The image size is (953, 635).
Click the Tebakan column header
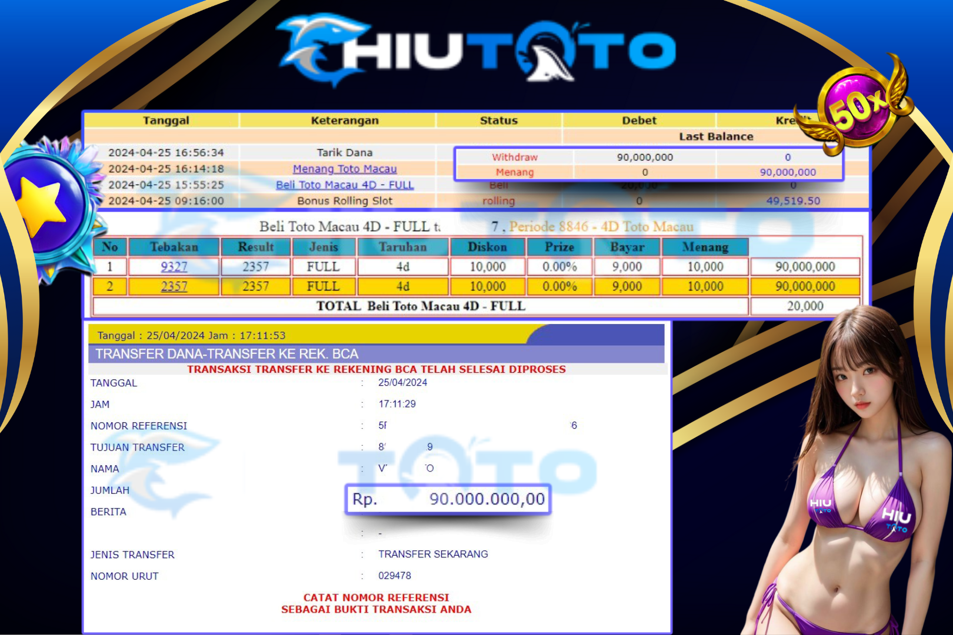[174, 247]
